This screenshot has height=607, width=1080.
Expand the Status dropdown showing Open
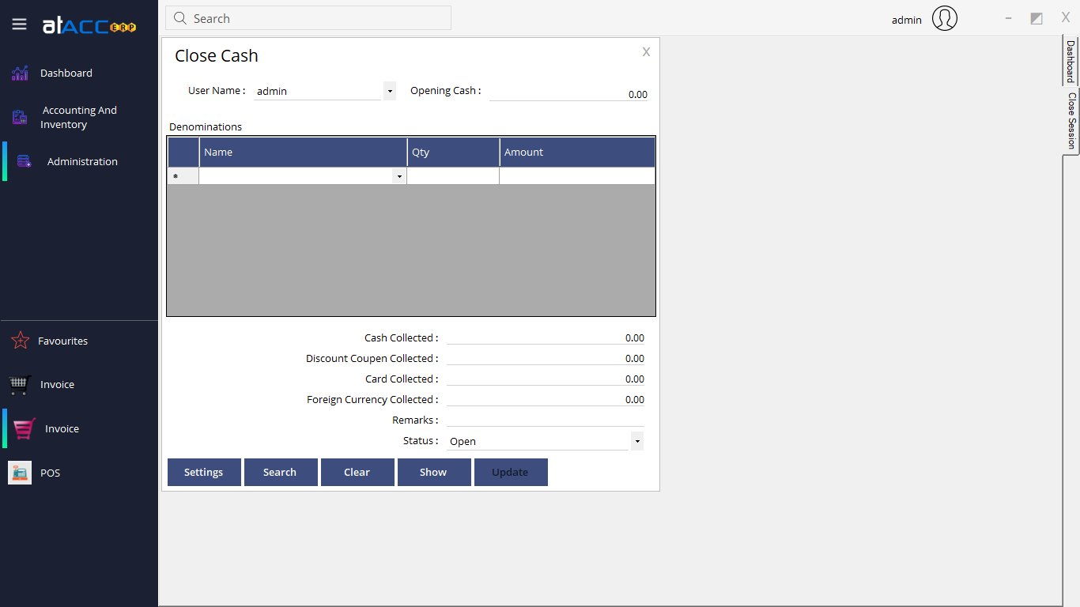coord(637,440)
